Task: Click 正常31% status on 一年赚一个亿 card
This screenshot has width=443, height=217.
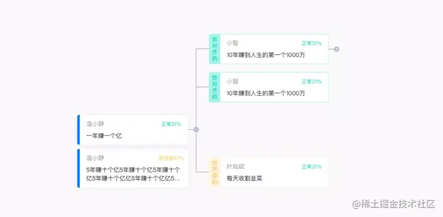Action: (171, 124)
